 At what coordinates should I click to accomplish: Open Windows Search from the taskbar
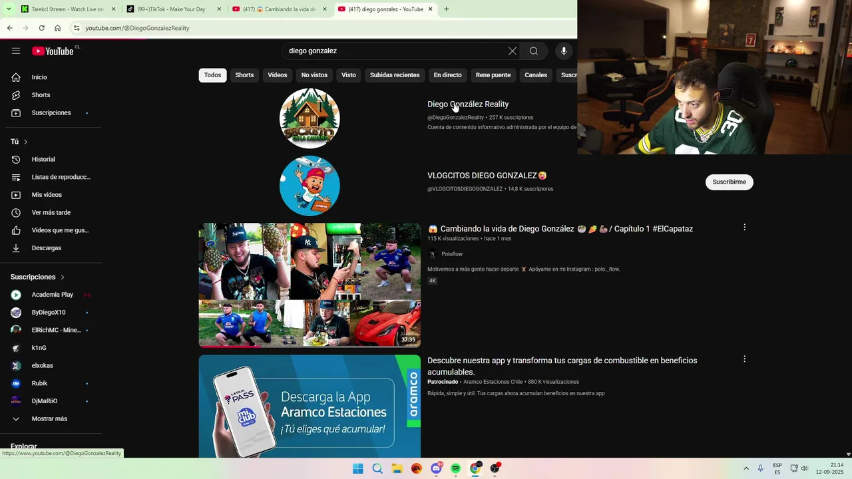[377, 468]
